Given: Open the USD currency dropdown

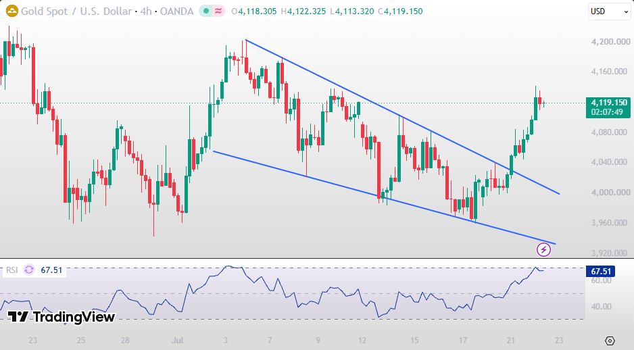Looking at the screenshot, I should 610,11.
